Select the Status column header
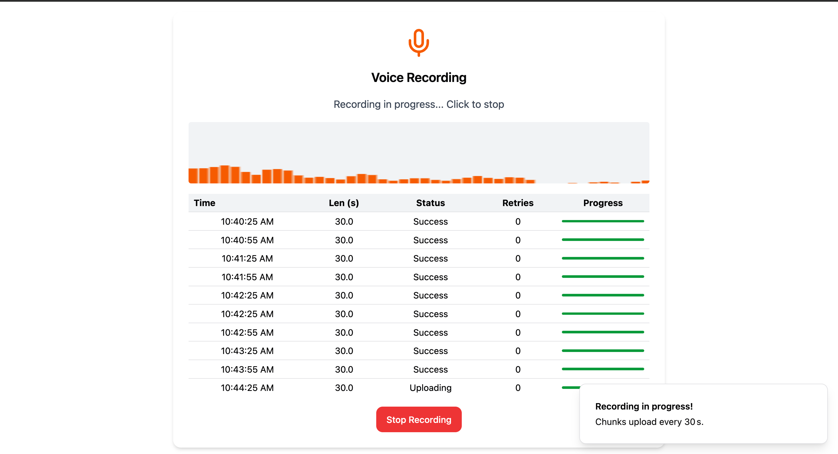Image resolution: width=838 pixels, height=454 pixels. pyautogui.click(x=430, y=203)
